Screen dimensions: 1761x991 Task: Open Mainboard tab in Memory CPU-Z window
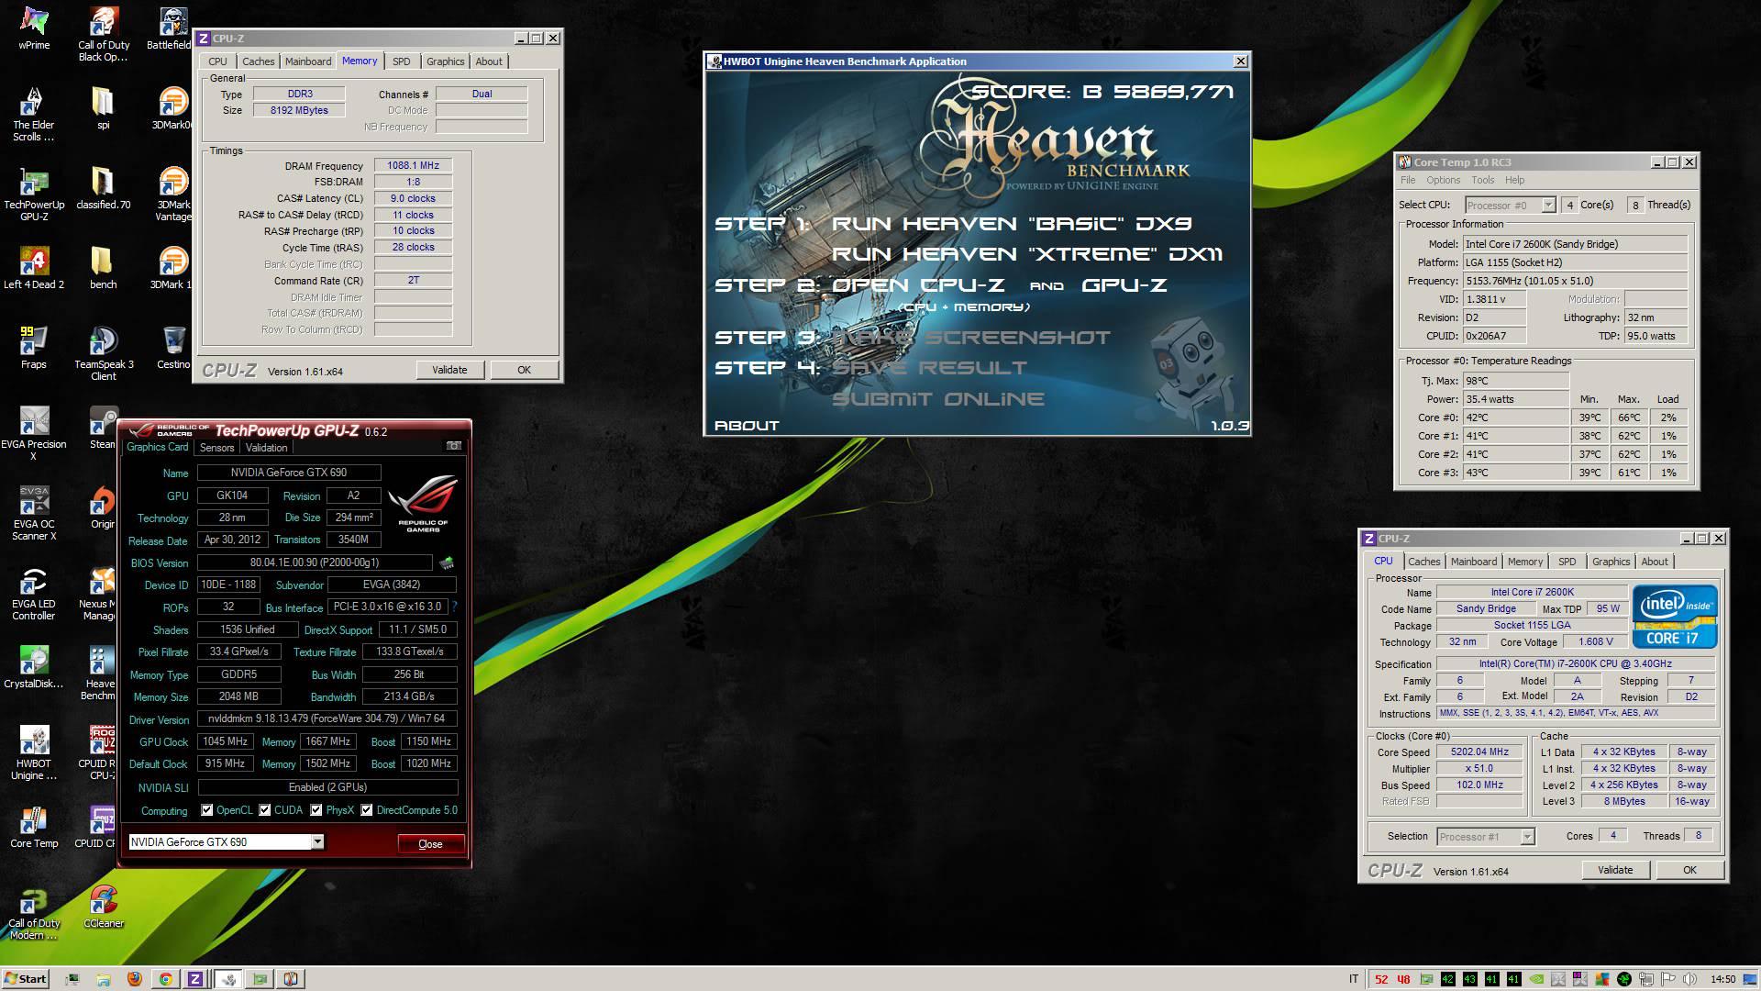point(308,61)
